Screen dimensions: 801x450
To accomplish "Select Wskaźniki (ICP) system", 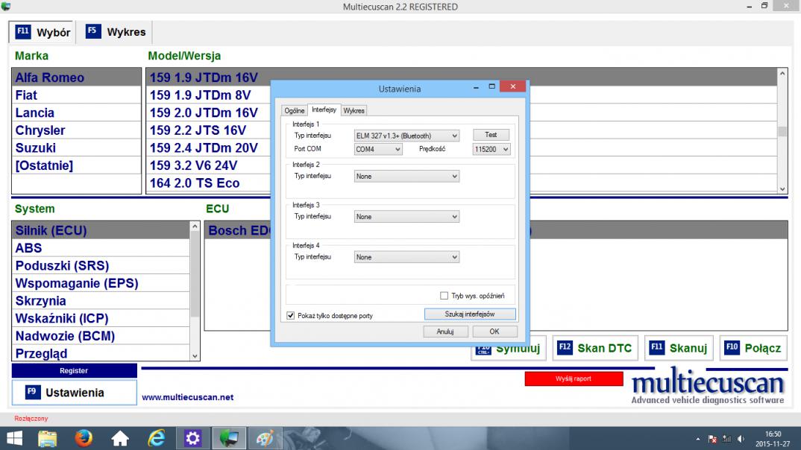I will coord(101,319).
